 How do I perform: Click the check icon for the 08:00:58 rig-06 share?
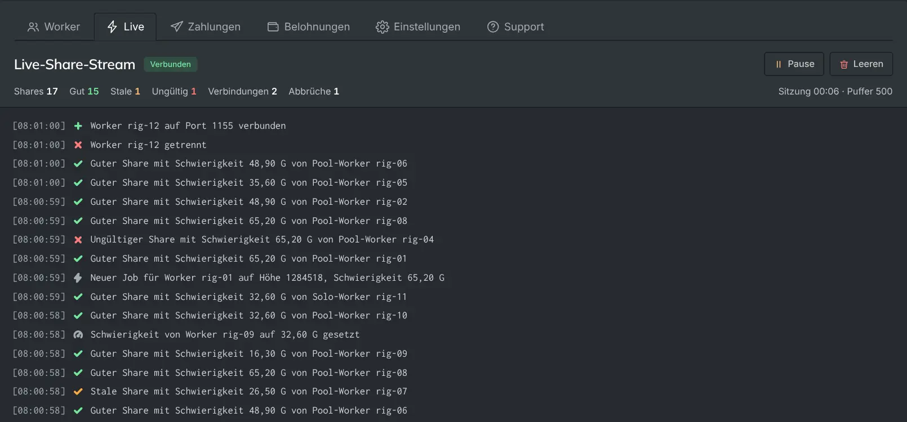(78, 411)
